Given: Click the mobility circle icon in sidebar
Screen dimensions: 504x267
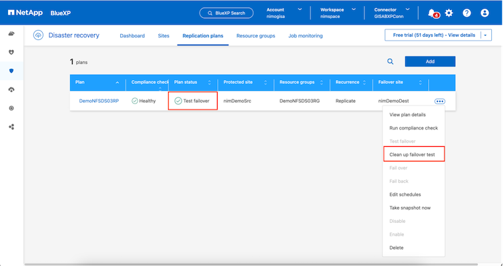Looking at the screenshot, I should pos(11,108).
